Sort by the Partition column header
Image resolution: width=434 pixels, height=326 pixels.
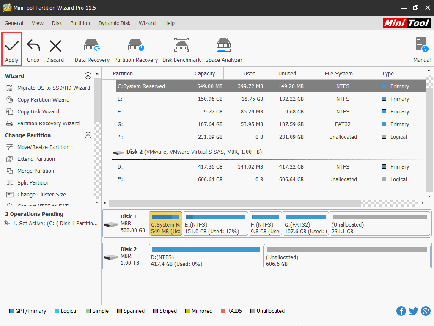pos(148,73)
